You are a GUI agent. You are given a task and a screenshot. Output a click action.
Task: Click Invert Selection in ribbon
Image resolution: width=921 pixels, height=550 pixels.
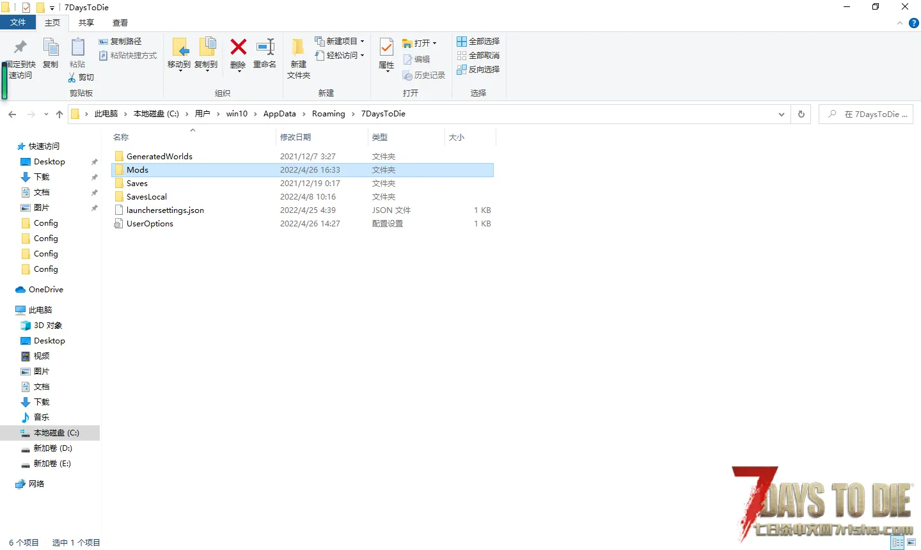pyautogui.click(x=478, y=70)
